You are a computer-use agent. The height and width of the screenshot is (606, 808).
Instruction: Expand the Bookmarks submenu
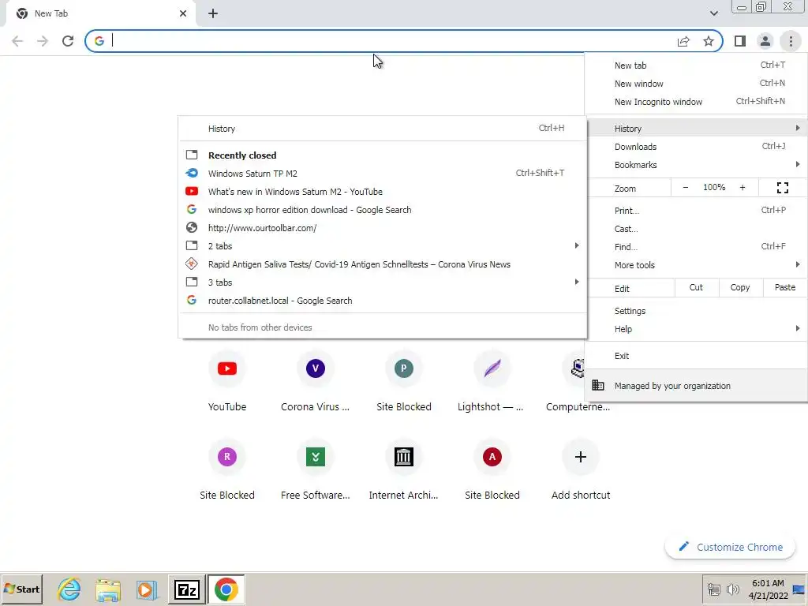pos(696,165)
